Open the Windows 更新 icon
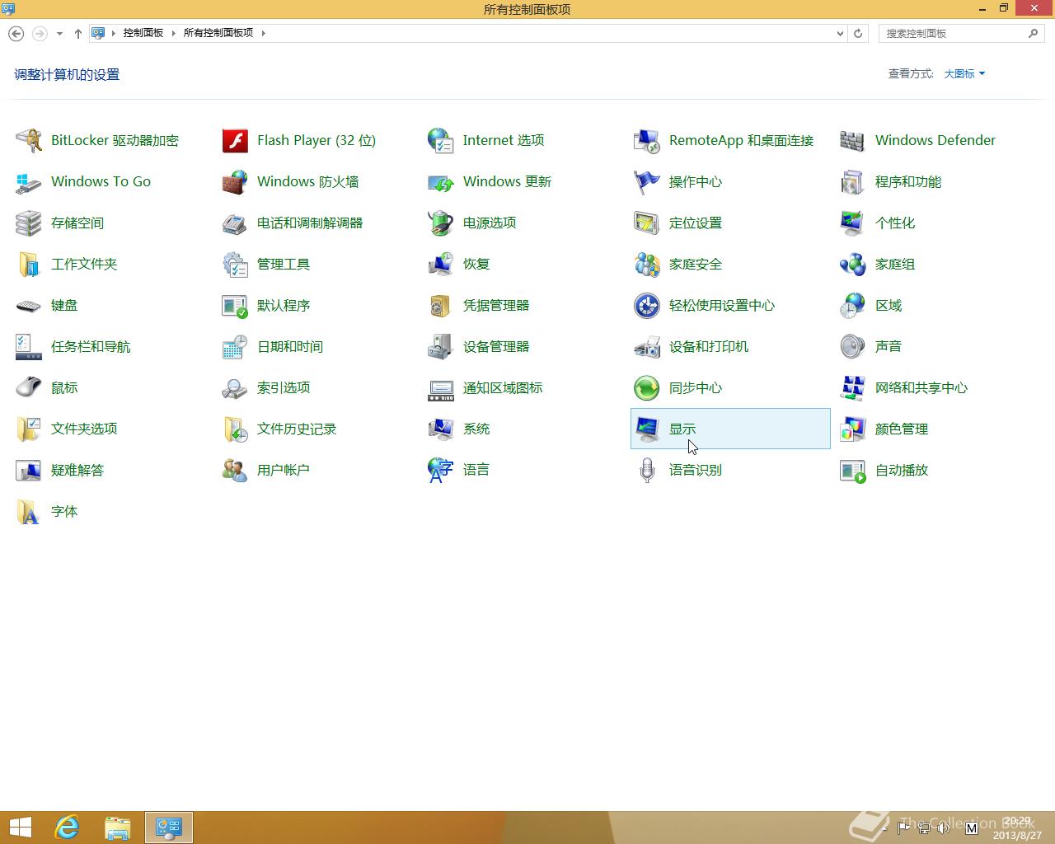This screenshot has width=1055, height=844. [441, 181]
